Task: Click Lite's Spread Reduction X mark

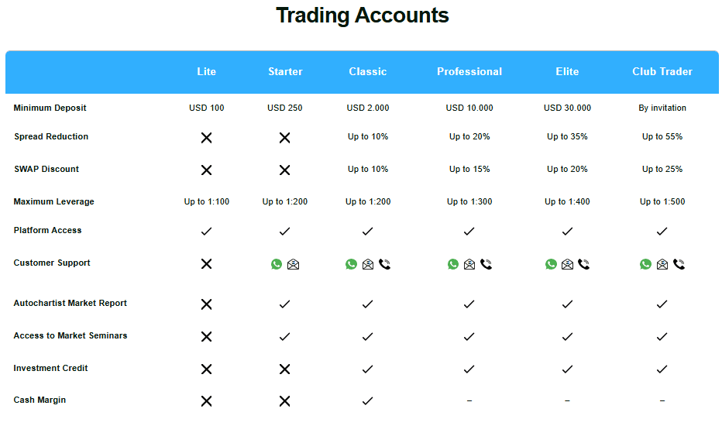Action: point(206,137)
